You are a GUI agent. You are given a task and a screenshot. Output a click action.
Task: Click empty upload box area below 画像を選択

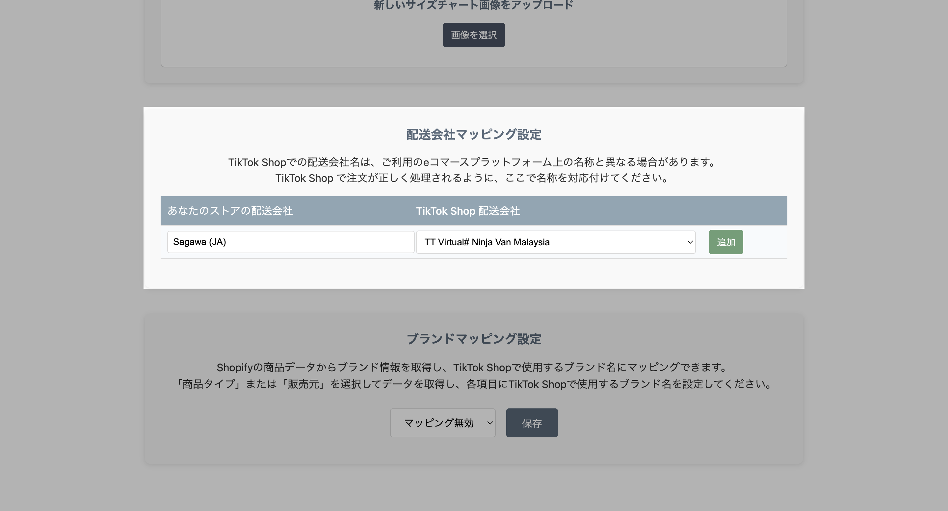pyautogui.click(x=473, y=57)
